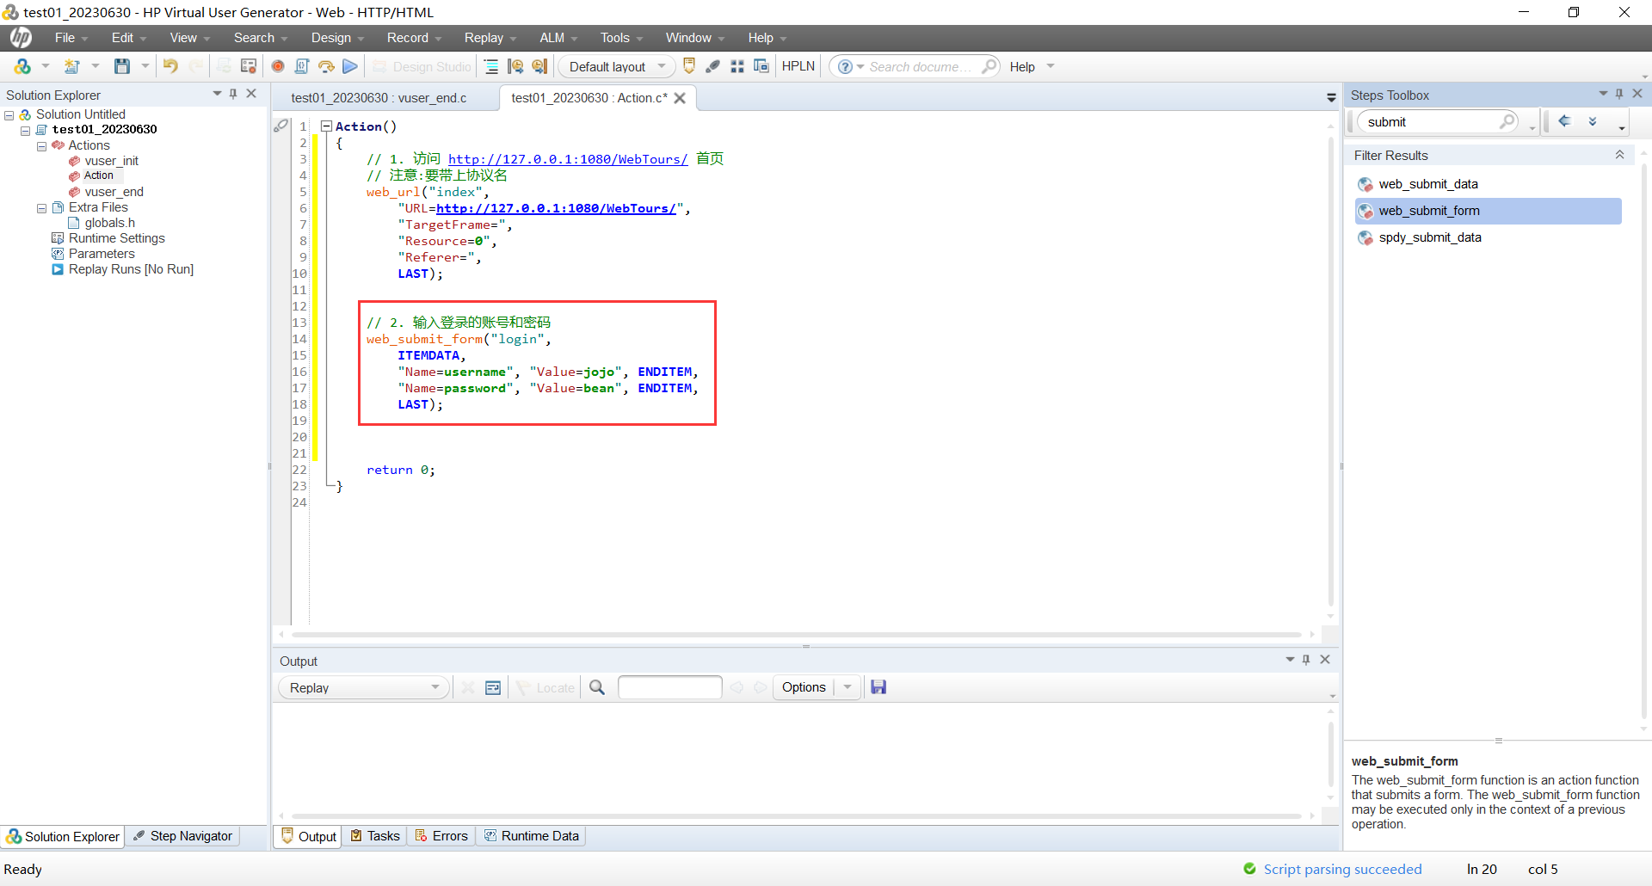The height and width of the screenshot is (886, 1652).
Task: Collapse the Action() function fold marker
Action: (x=326, y=126)
